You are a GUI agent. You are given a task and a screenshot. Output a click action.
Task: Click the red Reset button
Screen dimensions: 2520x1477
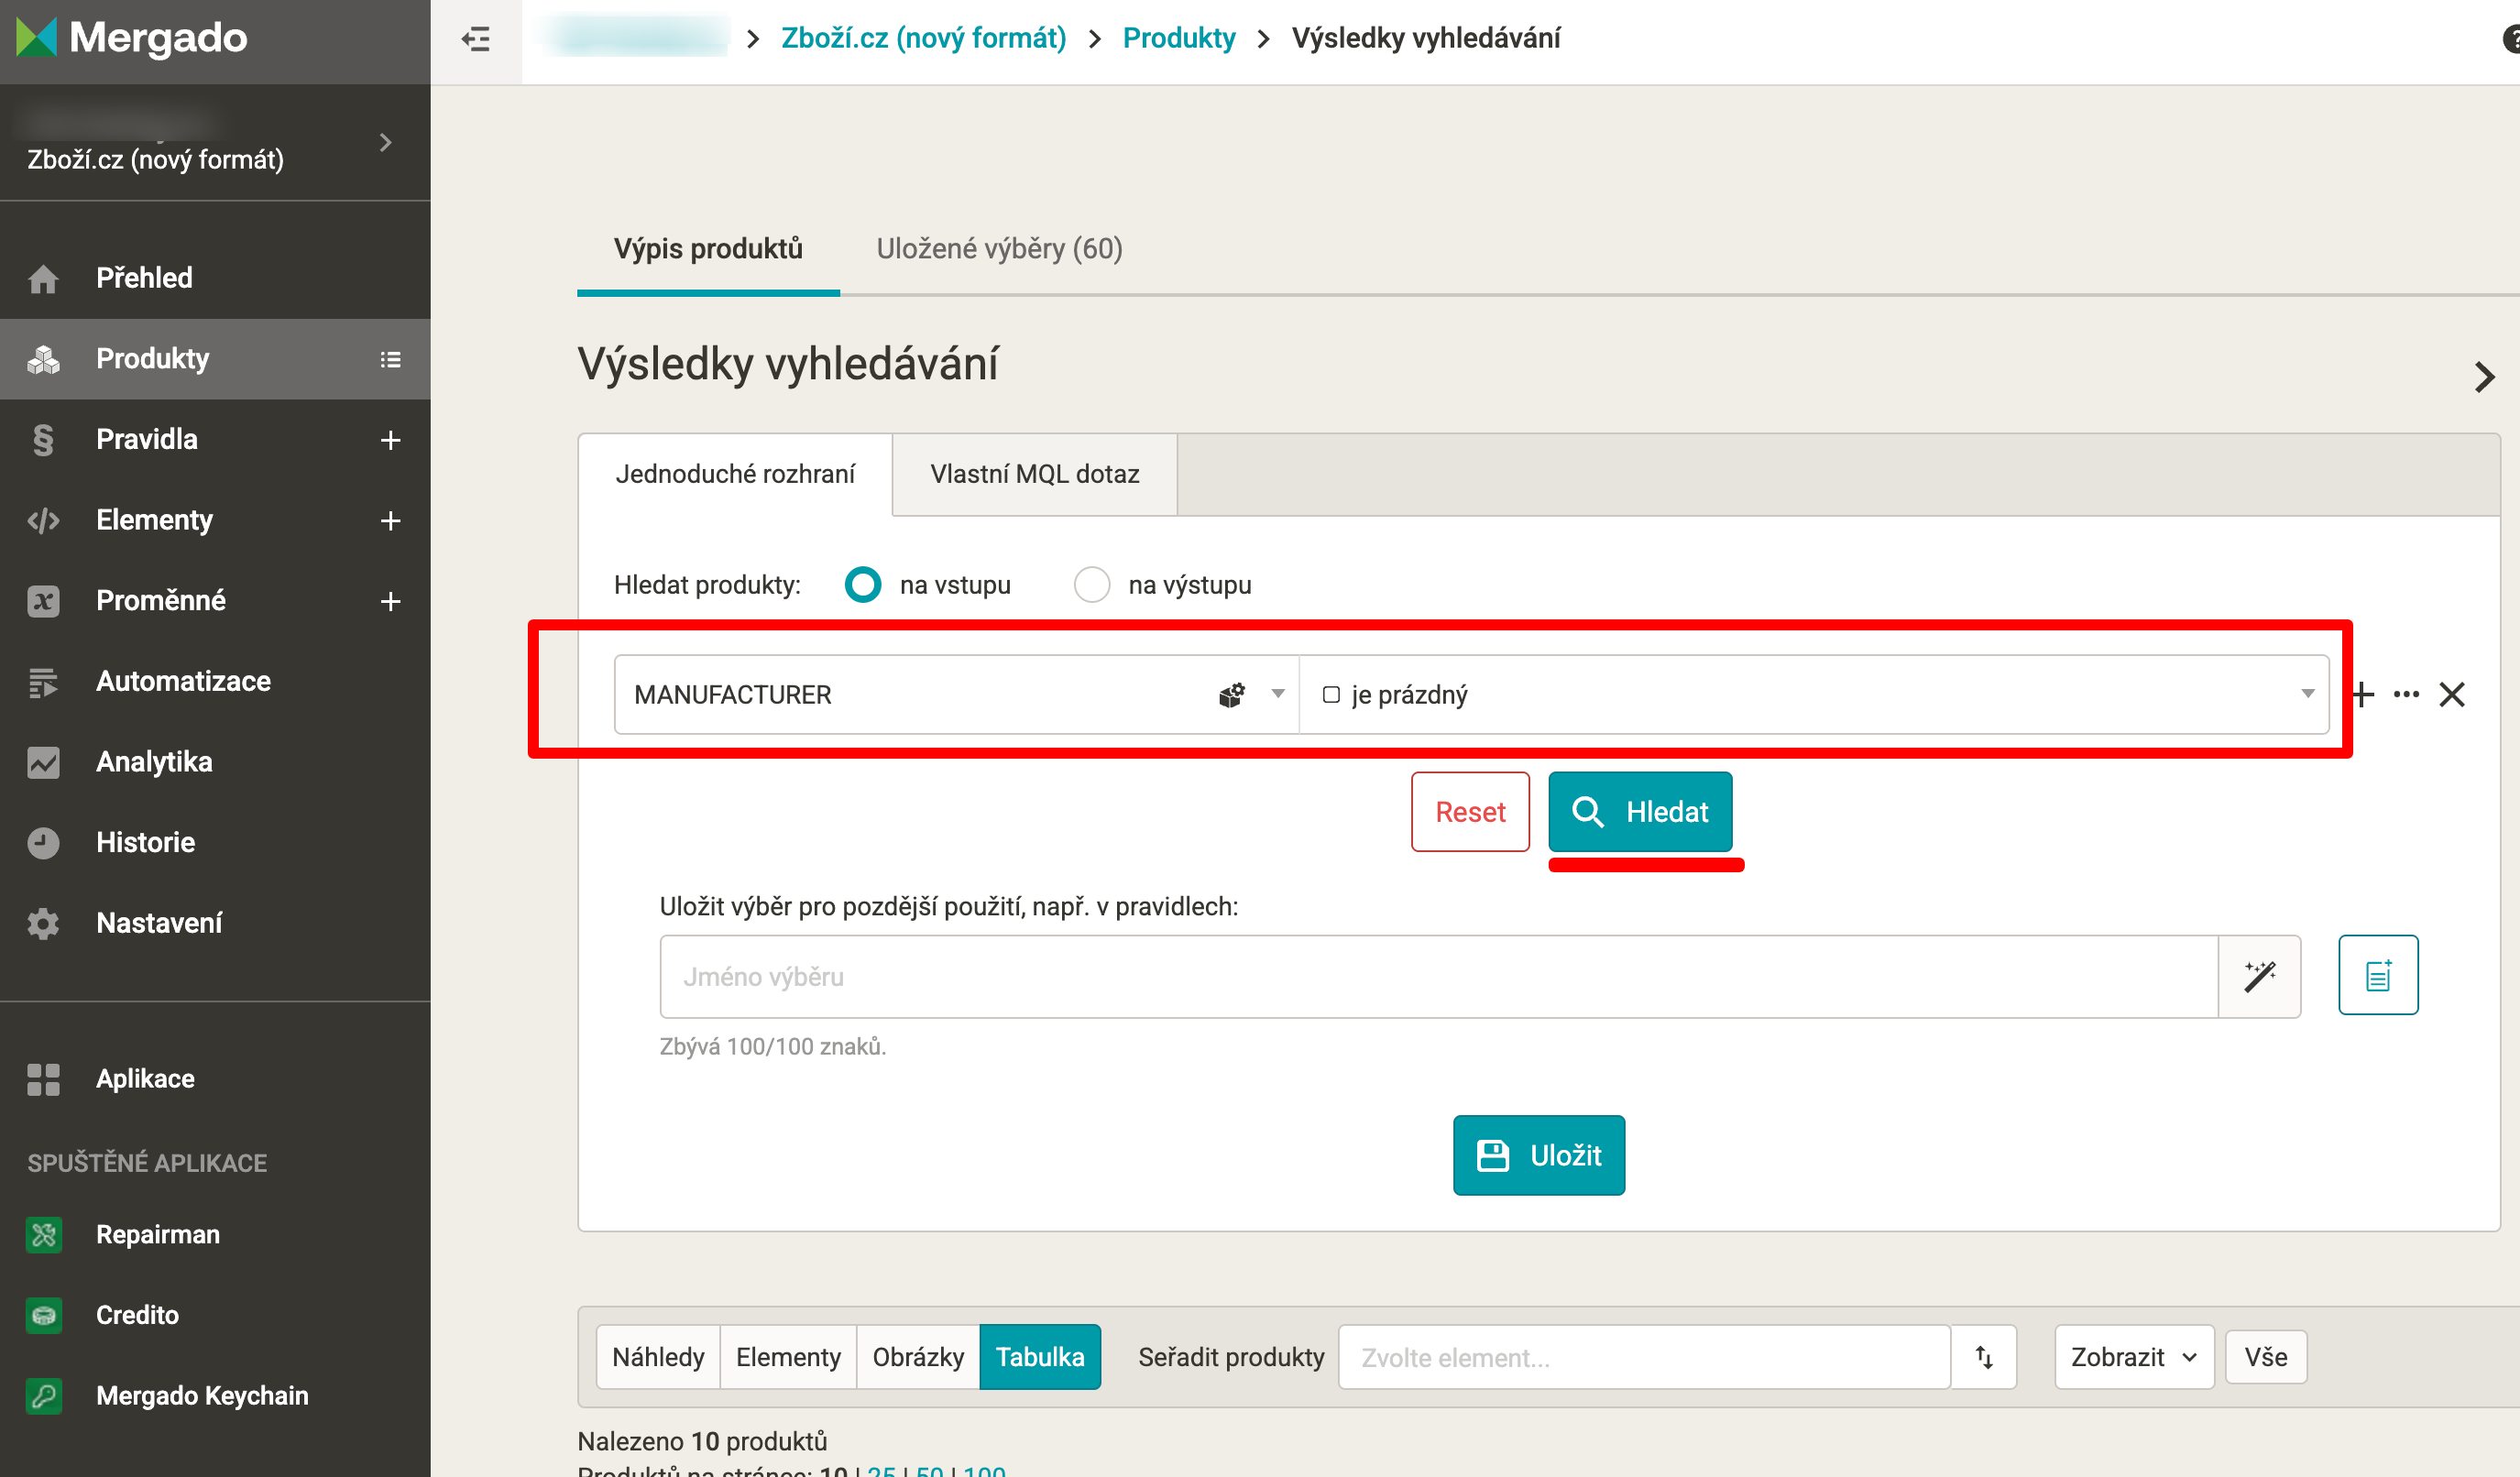(1470, 811)
